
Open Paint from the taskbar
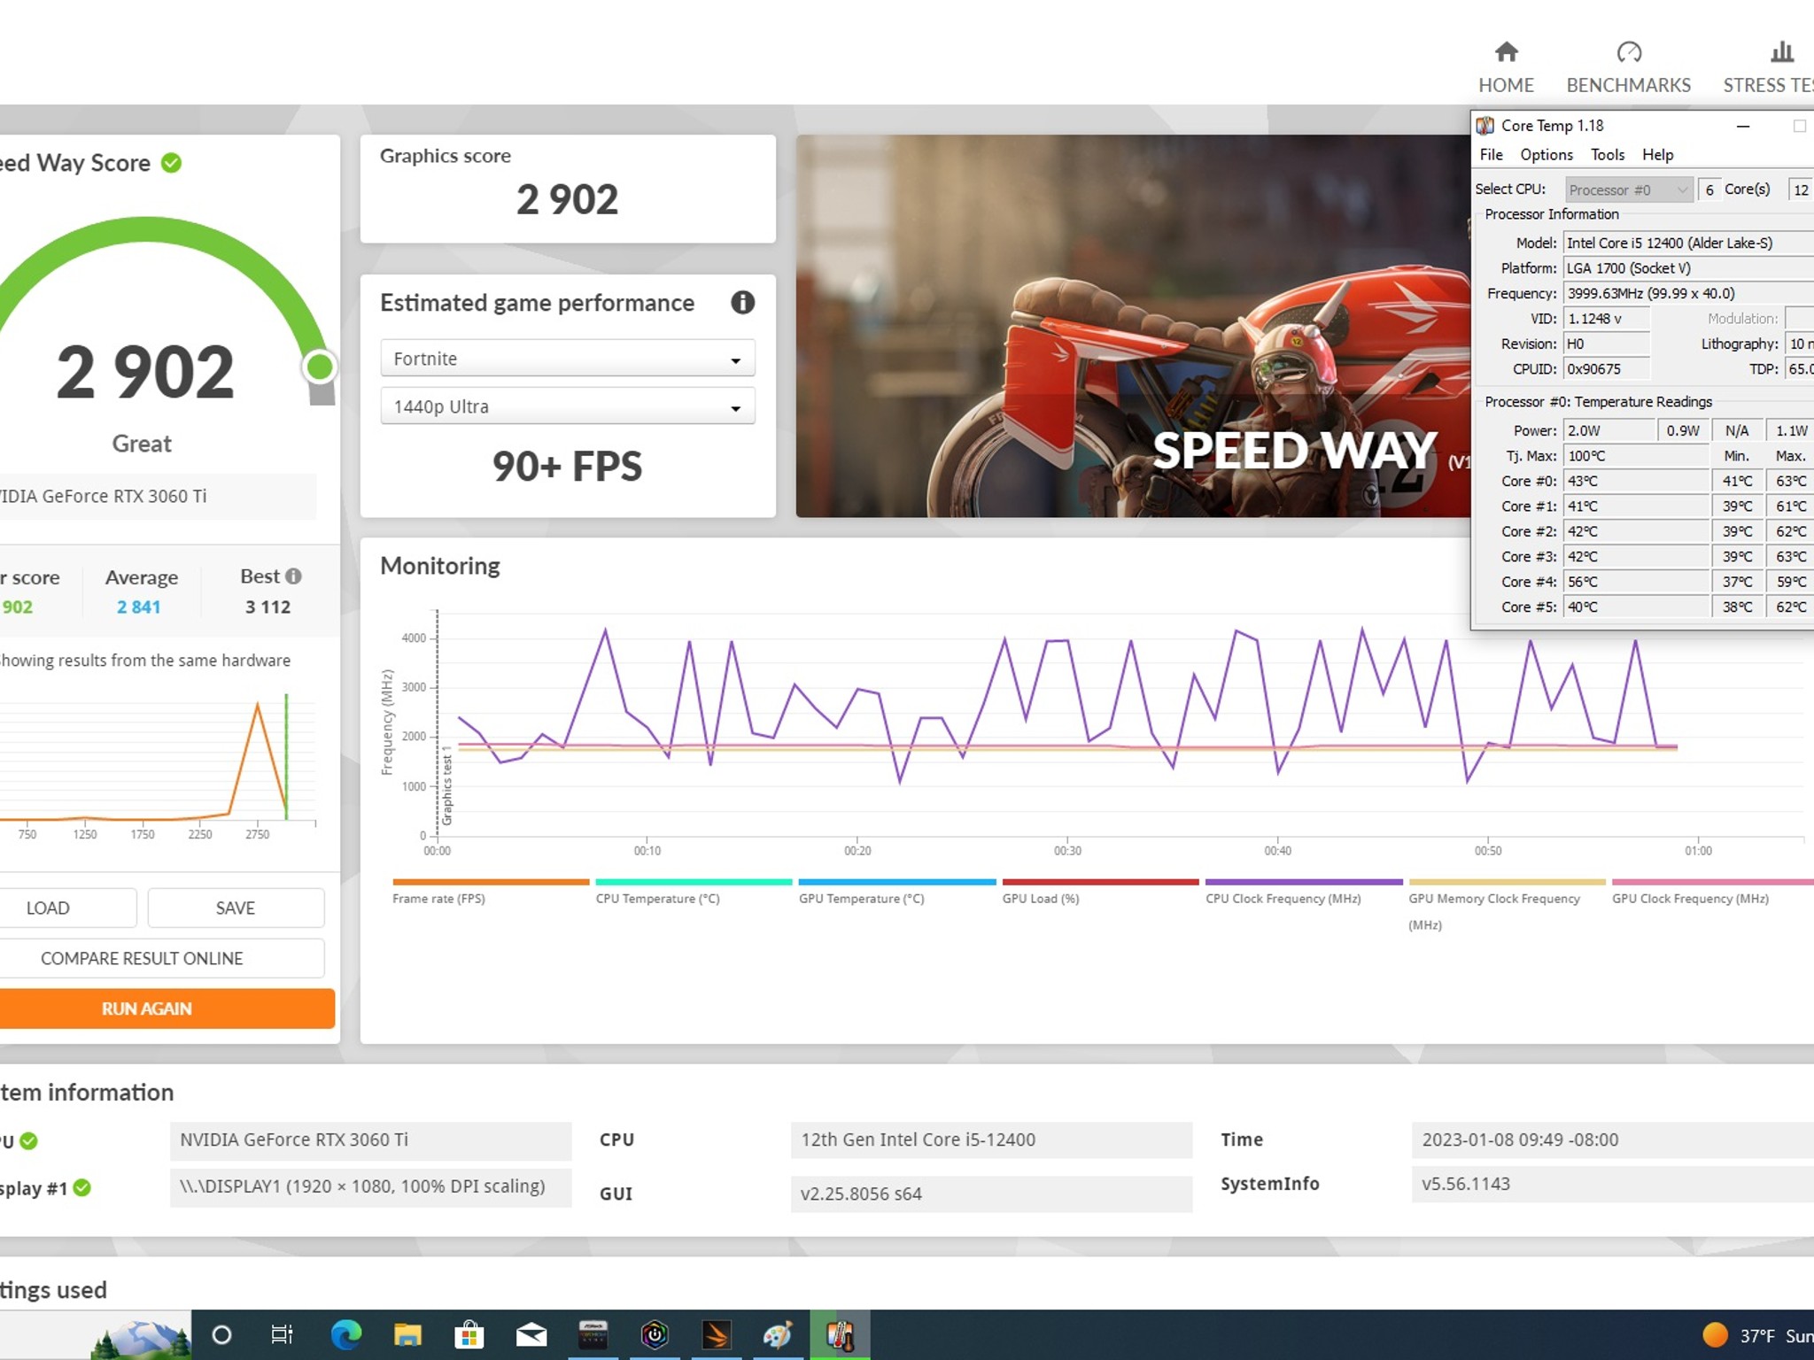(x=777, y=1334)
